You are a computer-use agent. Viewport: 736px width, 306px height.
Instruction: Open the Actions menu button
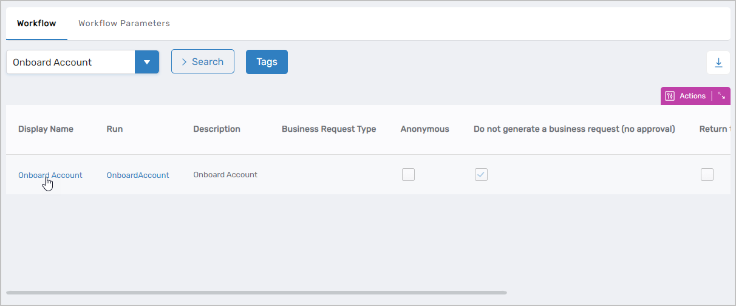[x=686, y=96]
